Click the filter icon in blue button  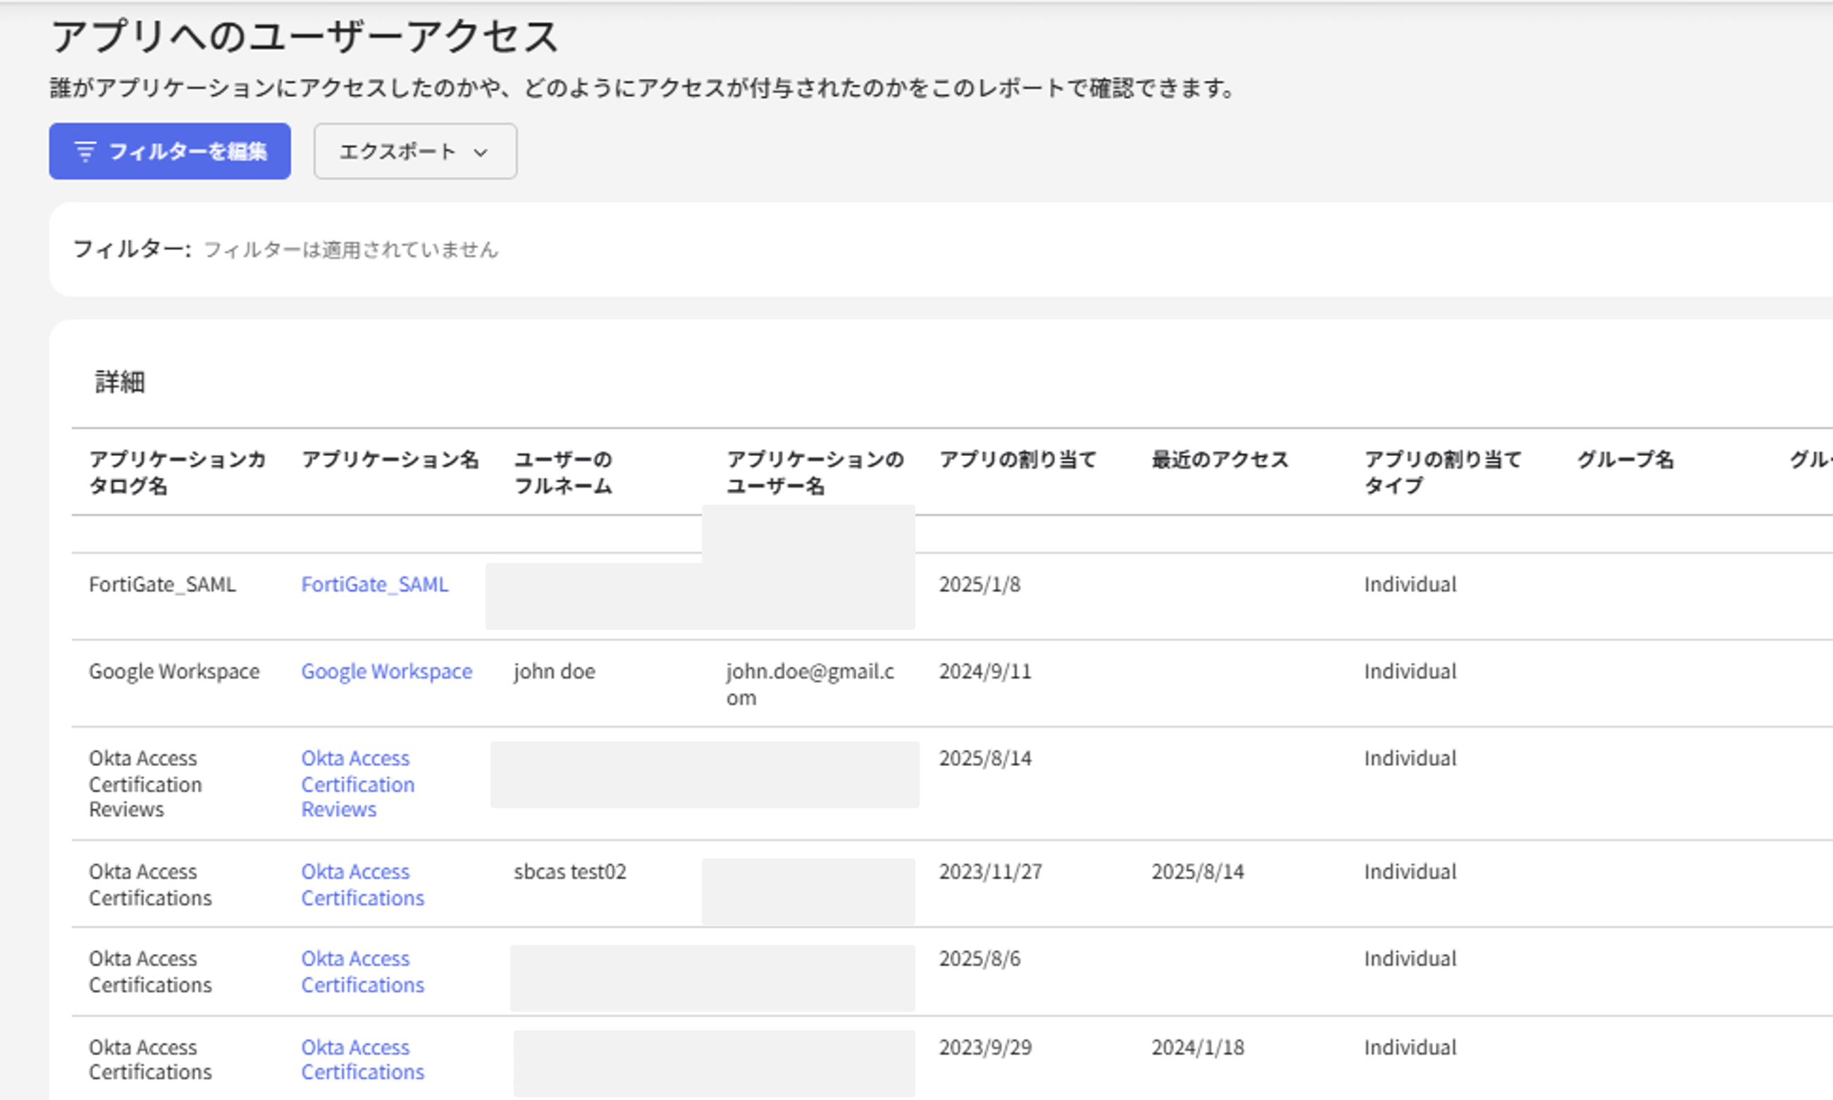pos(85,152)
